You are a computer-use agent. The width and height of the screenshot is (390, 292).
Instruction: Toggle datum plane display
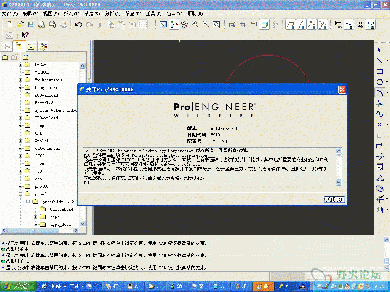point(291,24)
